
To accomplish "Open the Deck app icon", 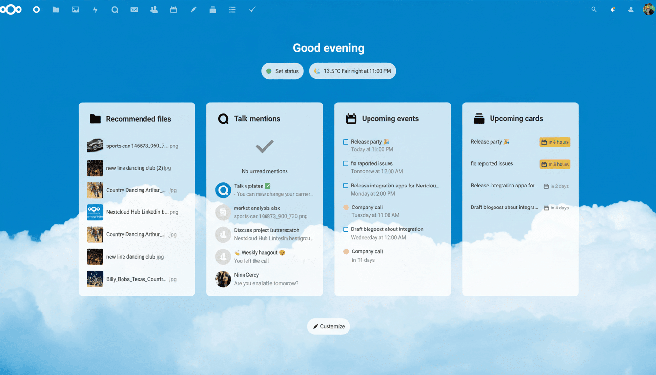I will [x=213, y=9].
